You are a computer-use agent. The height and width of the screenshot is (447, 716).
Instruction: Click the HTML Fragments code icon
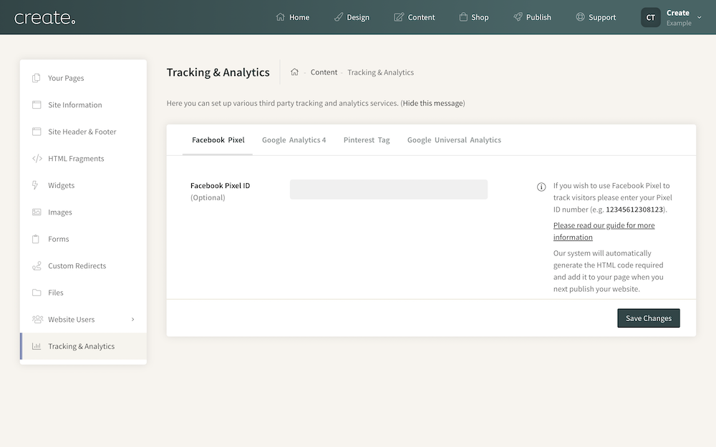(x=37, y=158)
